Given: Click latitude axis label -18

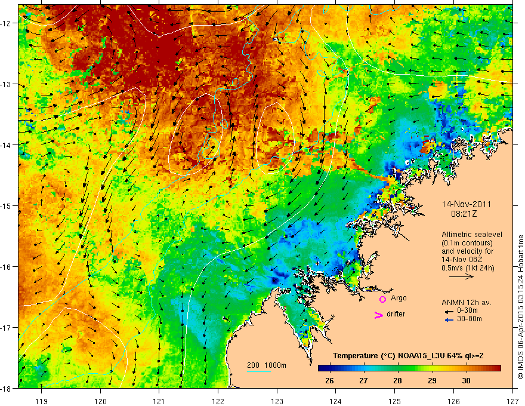Looking at the screenshot, I should point(7,388).
